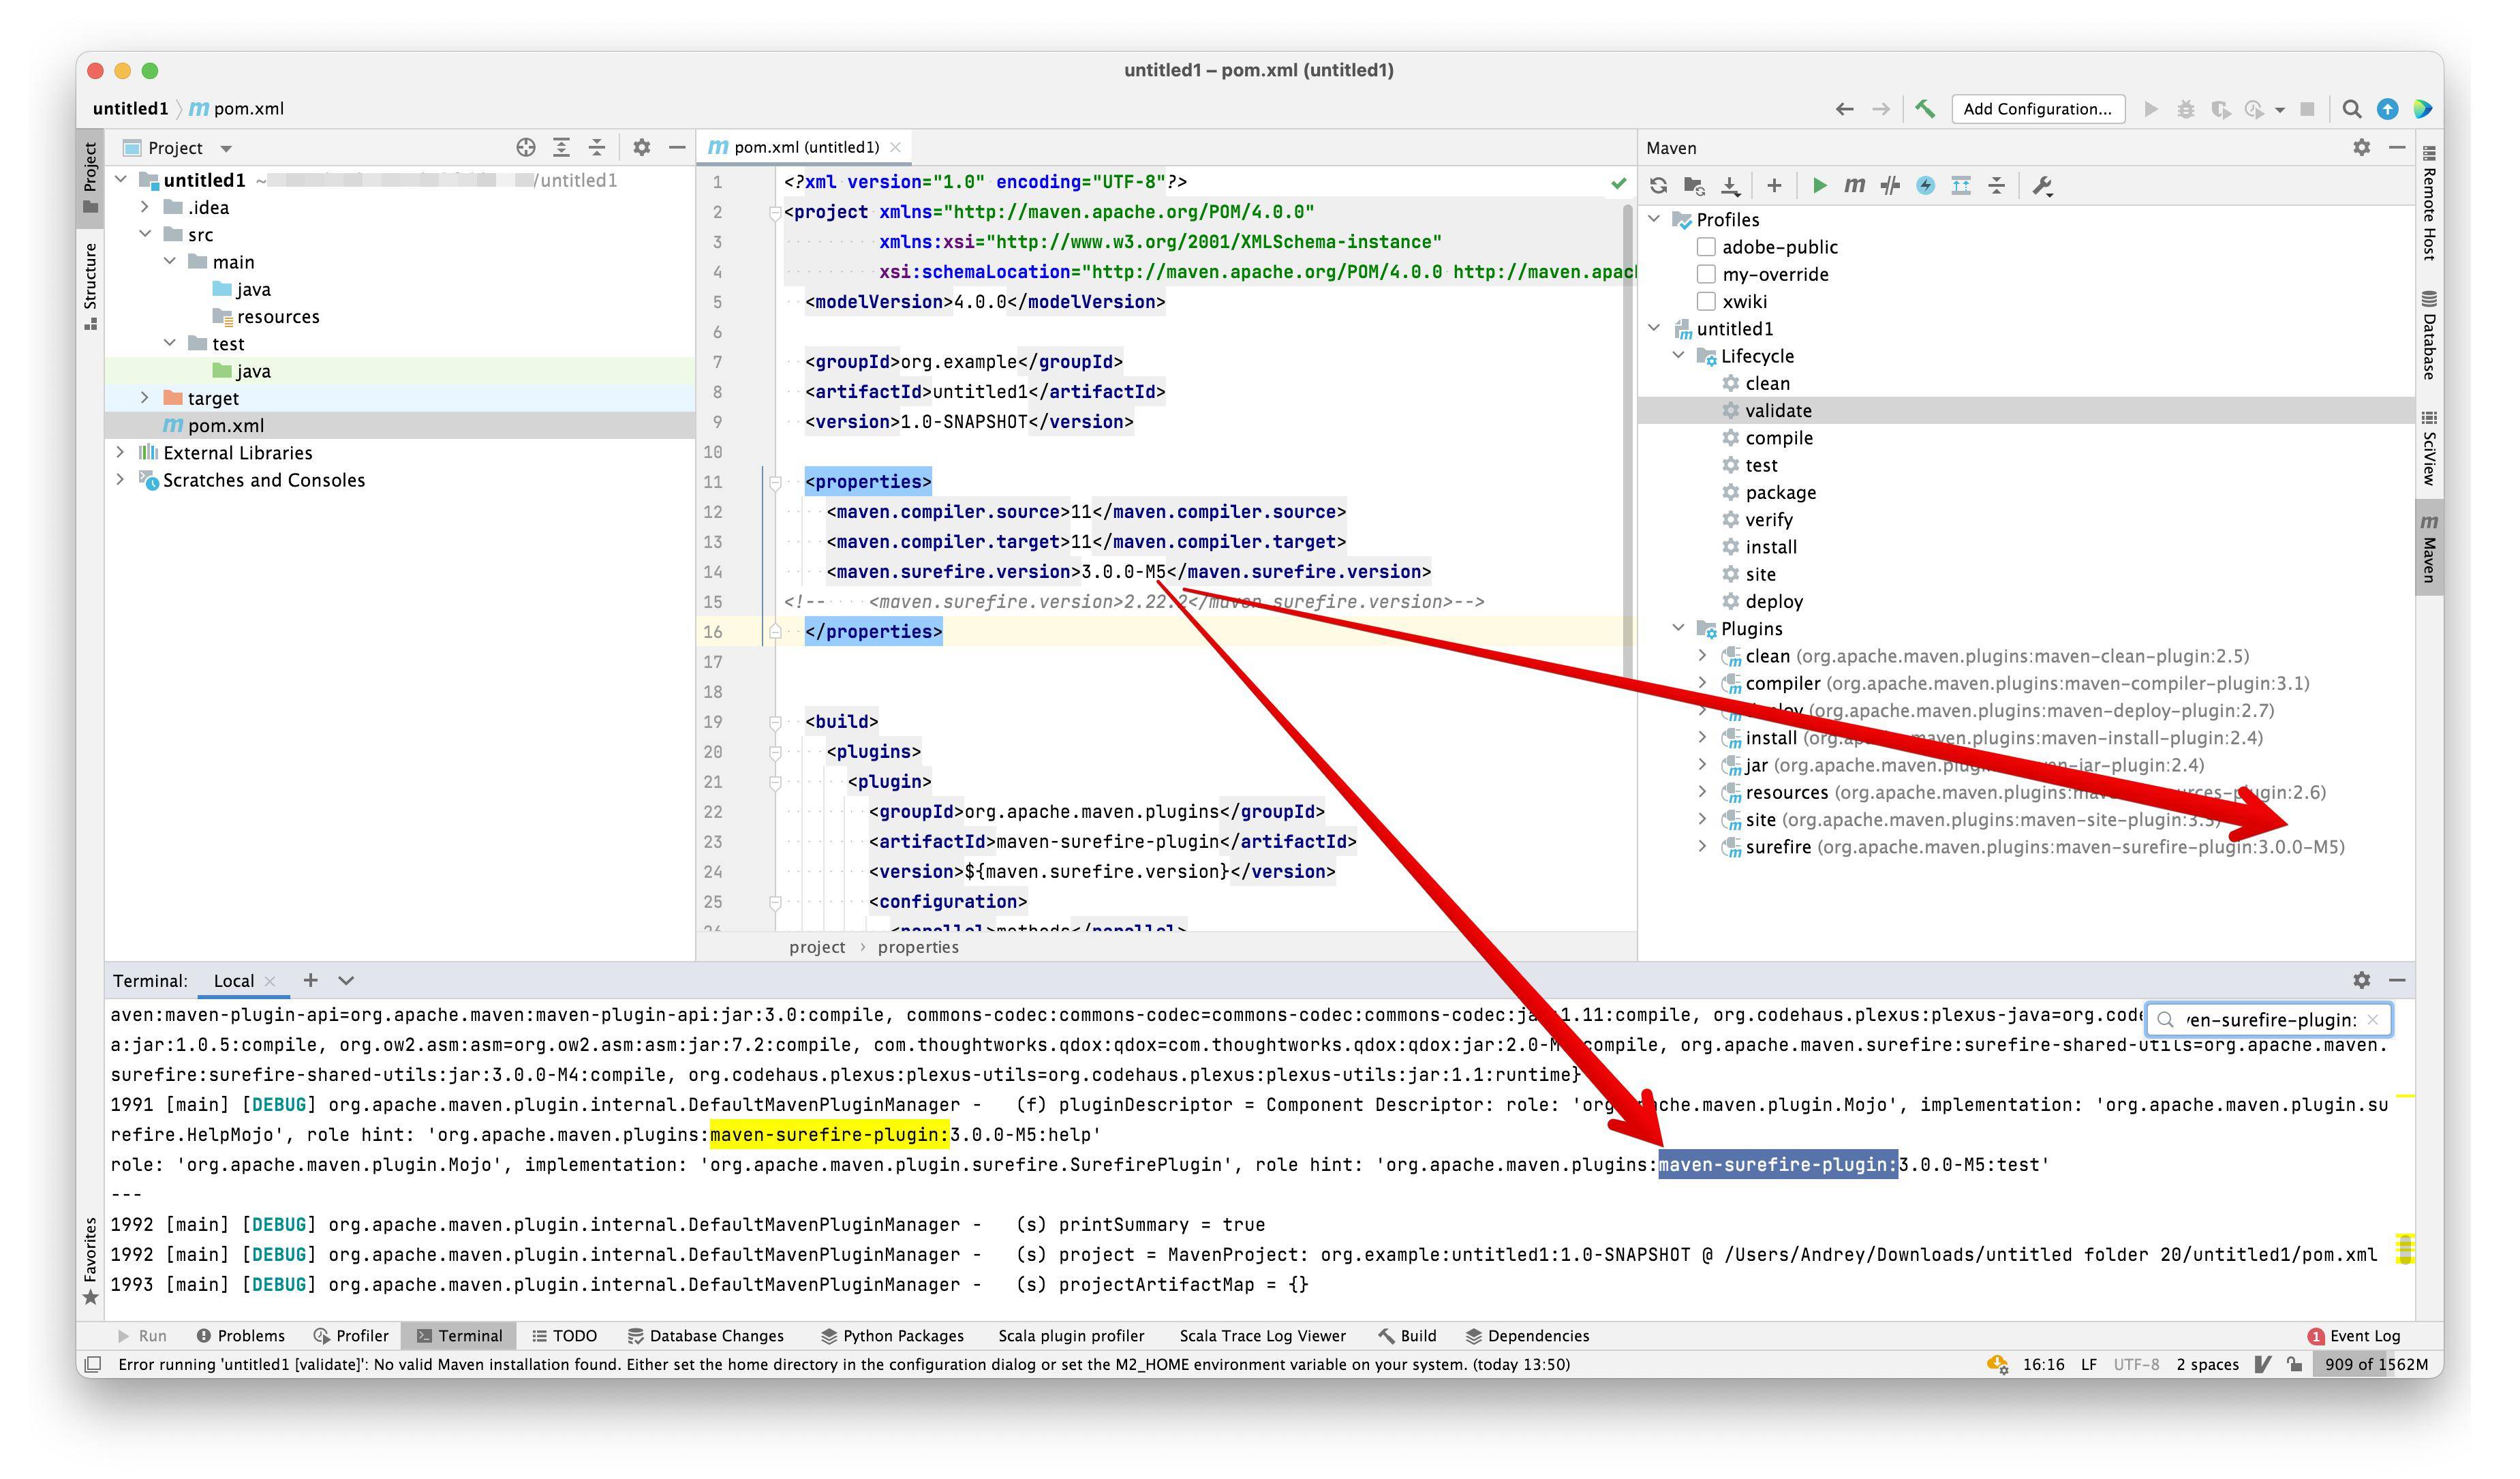
Task: Click the memory indicator 909 of 1562M
Action: point(2375,1364)
